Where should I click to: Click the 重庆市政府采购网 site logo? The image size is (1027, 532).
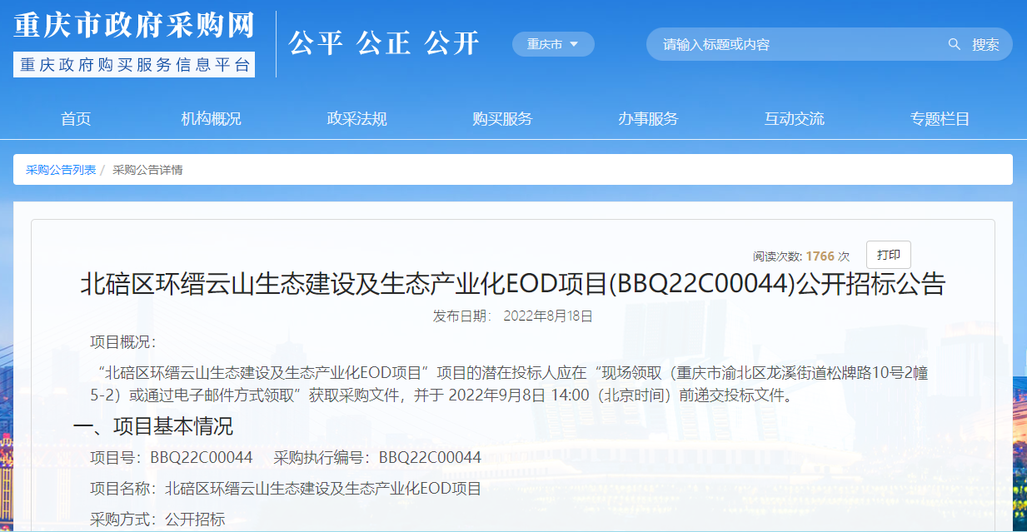click(134, 25)
